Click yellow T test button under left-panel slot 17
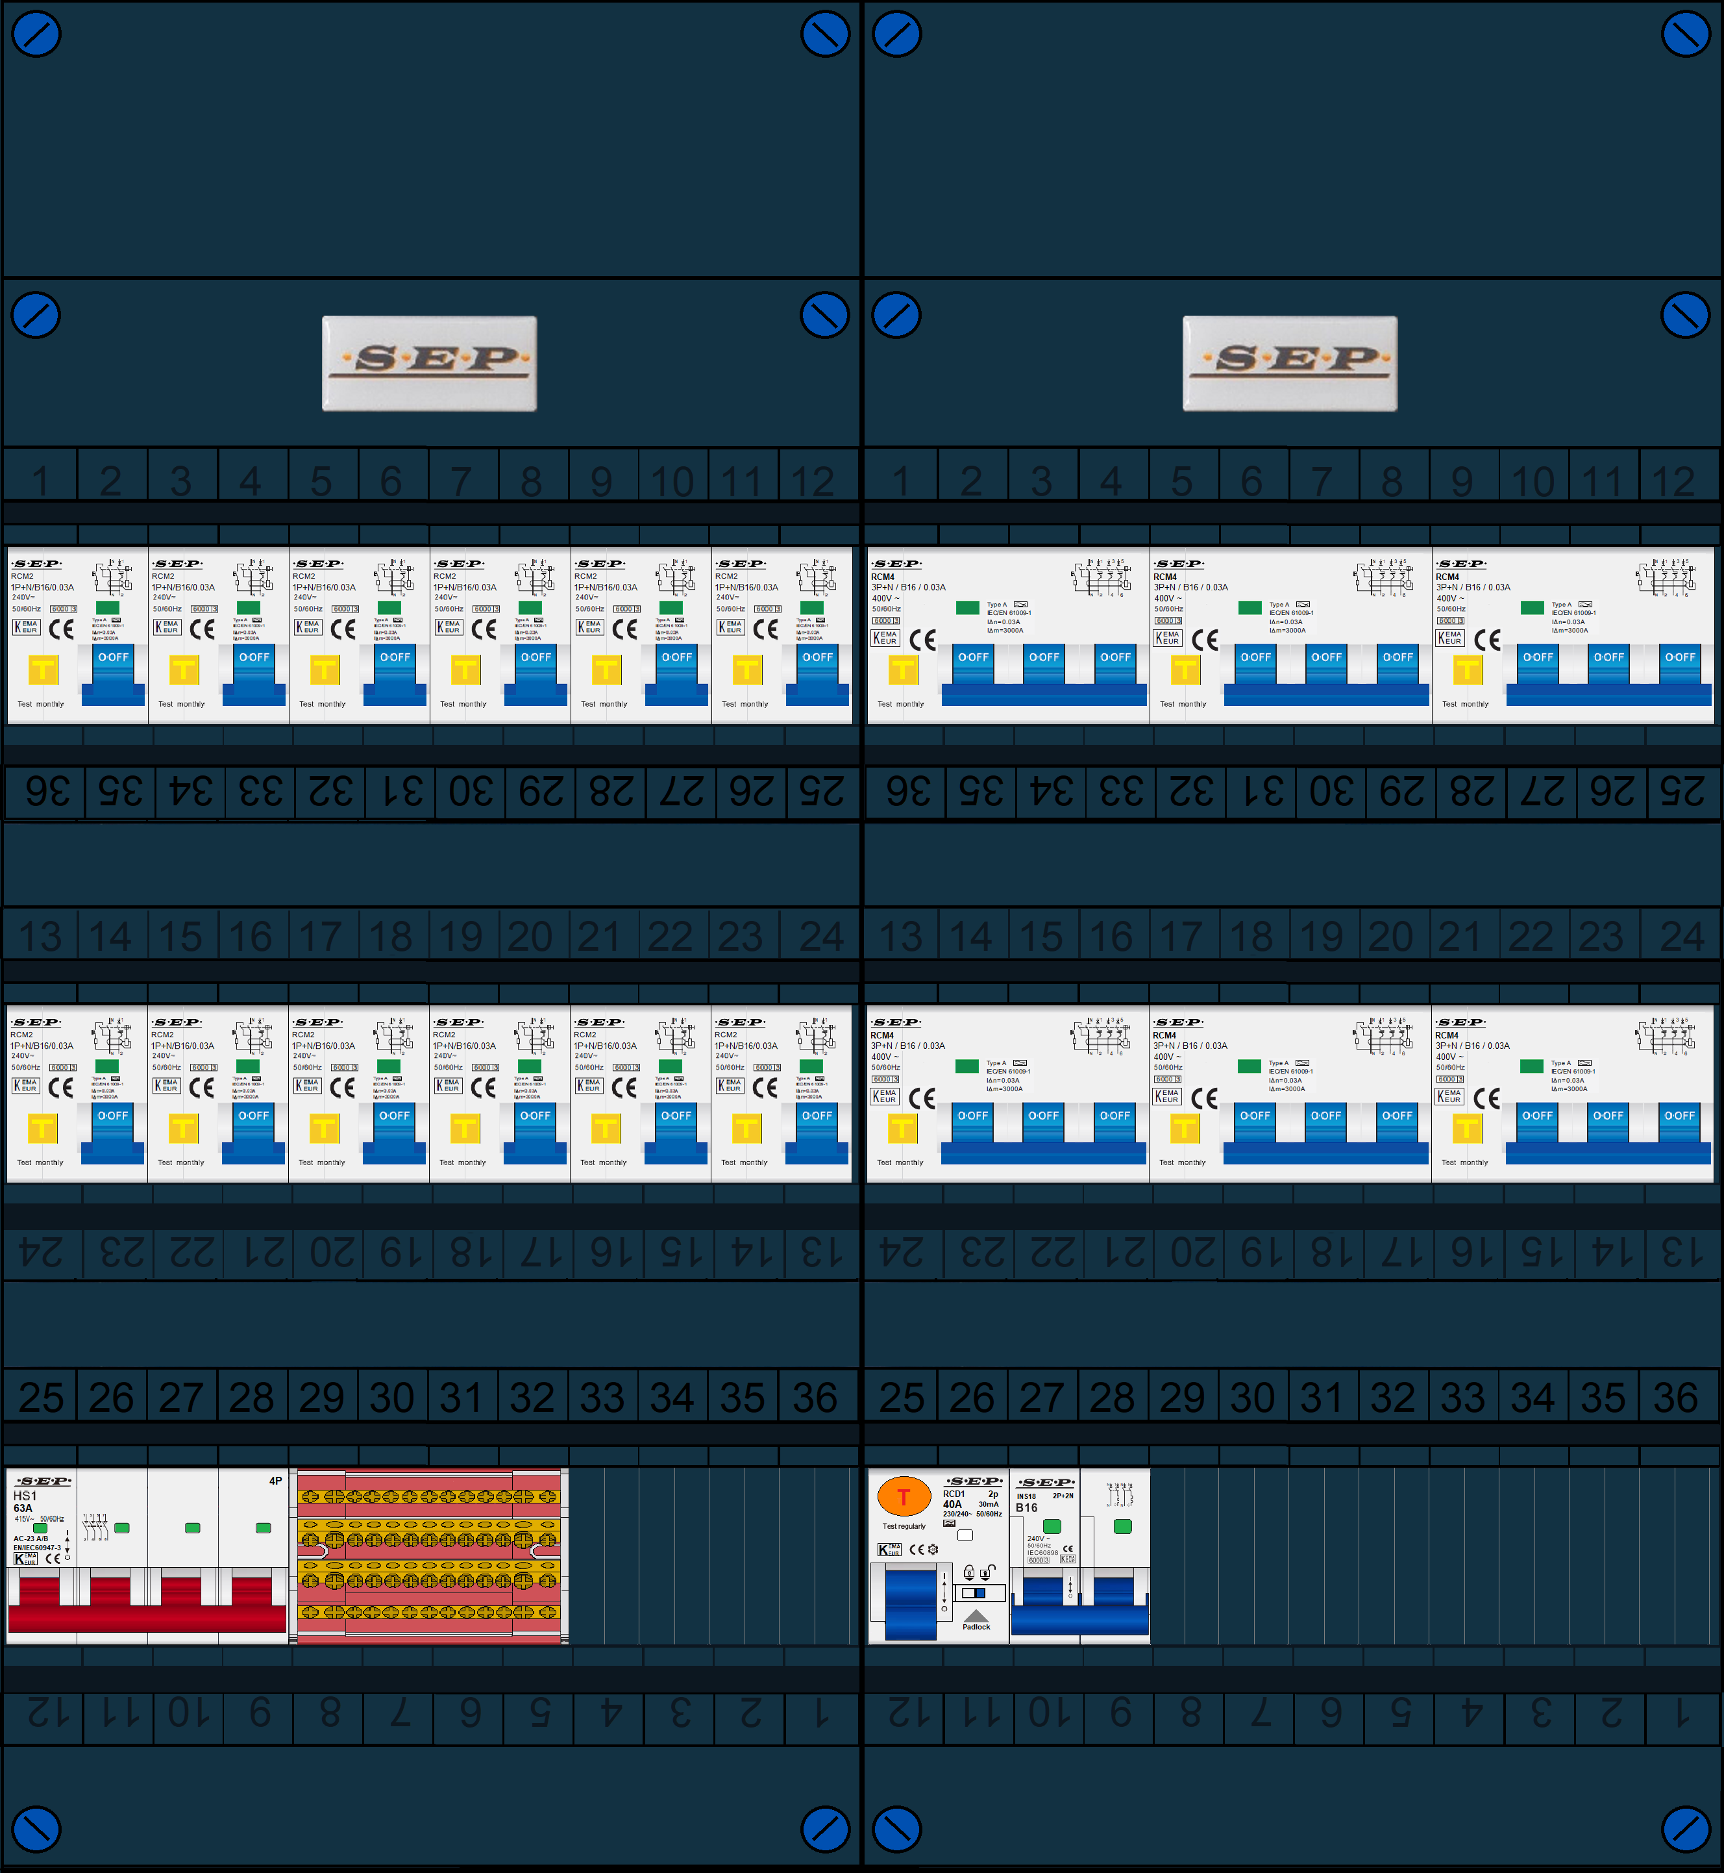The image size is (1724, 1873). click(324, 1127)
